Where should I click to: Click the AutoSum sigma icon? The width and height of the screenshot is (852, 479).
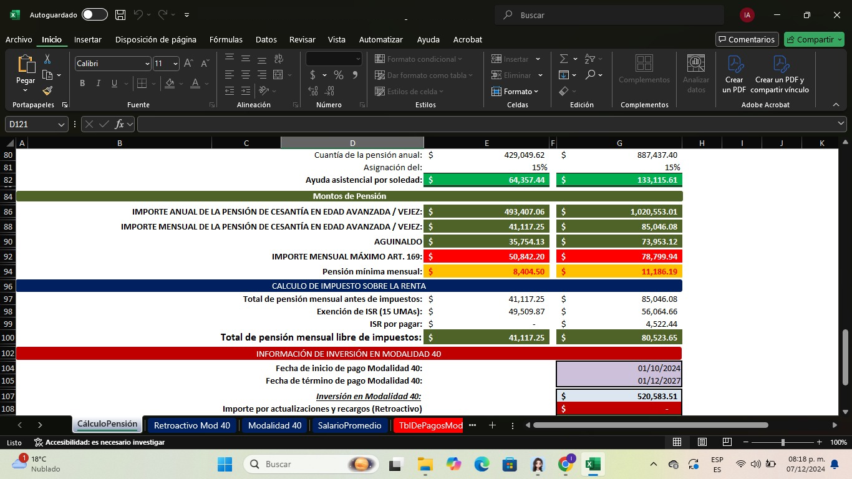pos(564,59)
